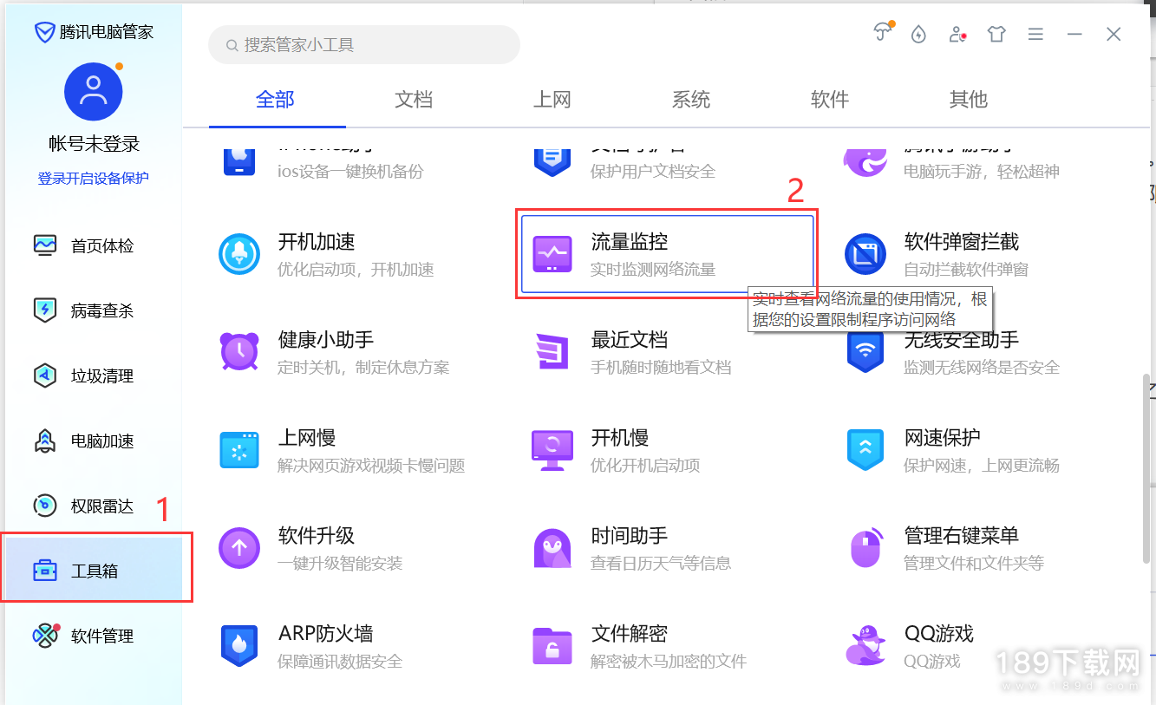The width and height of the screenshot is (1156, 705).
Task: Click the user avatar circle
Action: pos(94,92)
